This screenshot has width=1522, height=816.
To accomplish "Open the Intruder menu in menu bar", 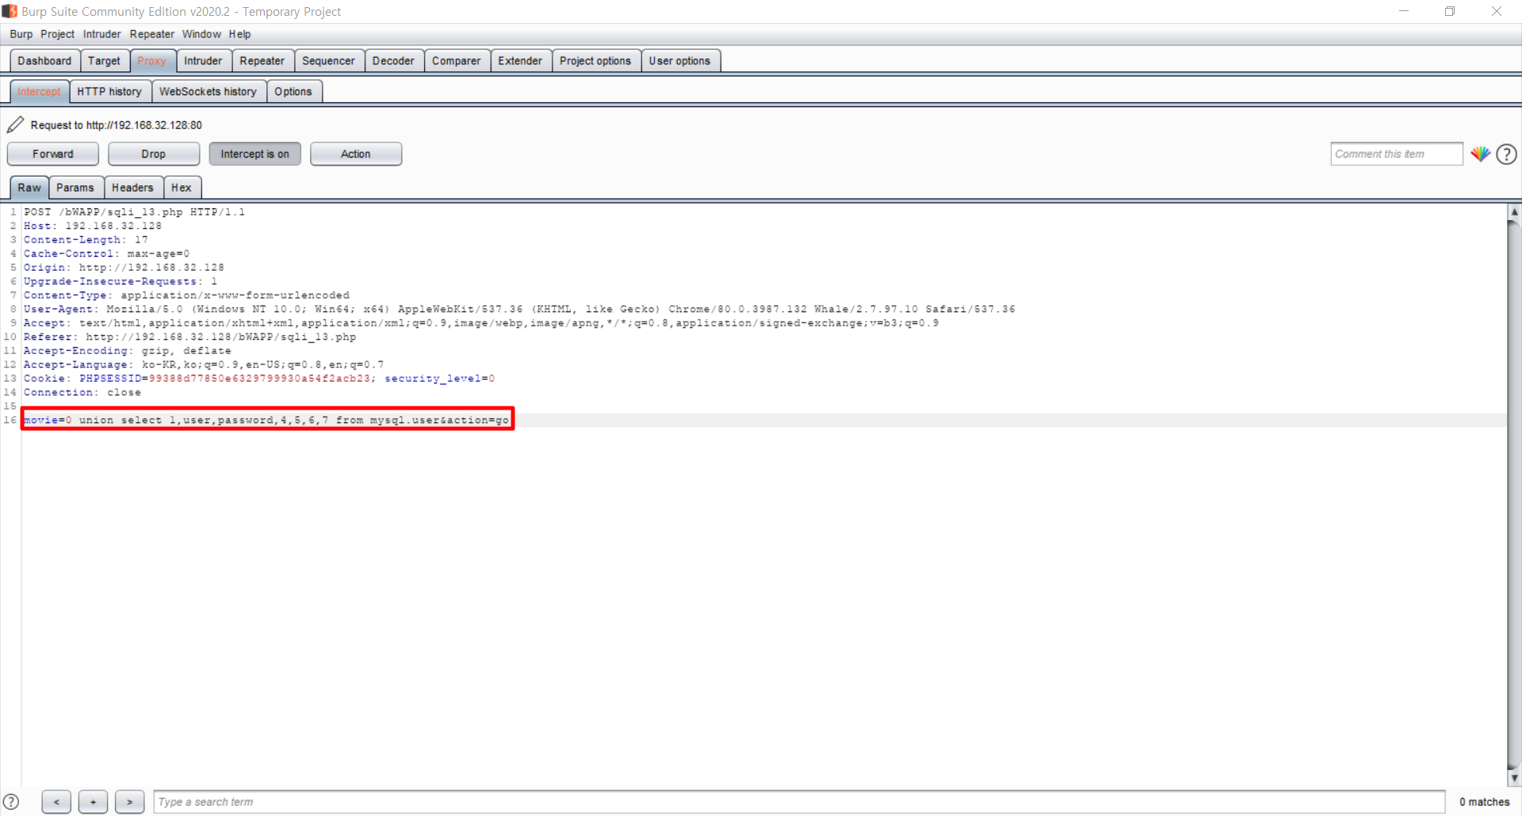I will [x=102, y=34].
